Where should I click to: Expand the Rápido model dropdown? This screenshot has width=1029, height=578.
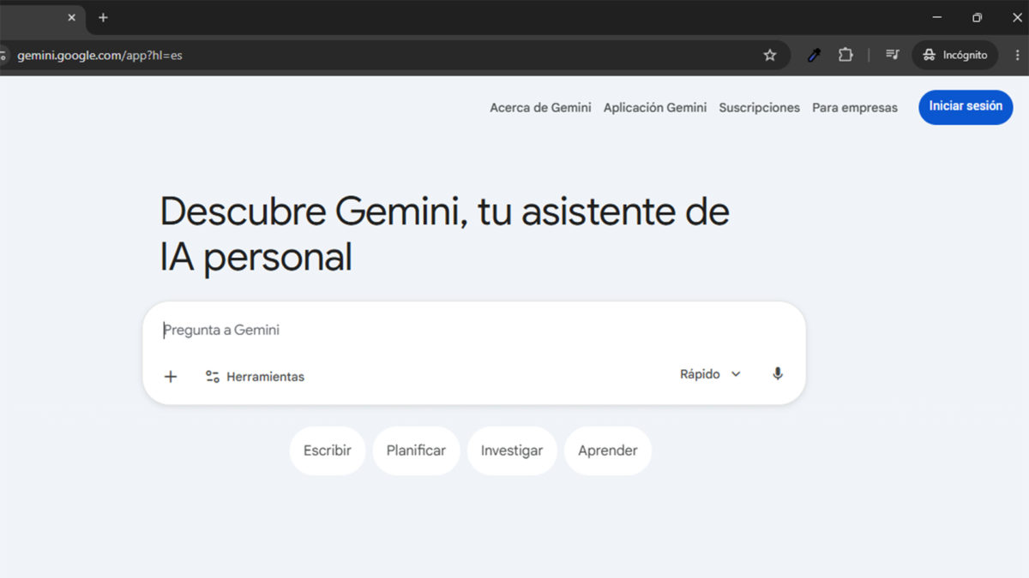point(710,374)
